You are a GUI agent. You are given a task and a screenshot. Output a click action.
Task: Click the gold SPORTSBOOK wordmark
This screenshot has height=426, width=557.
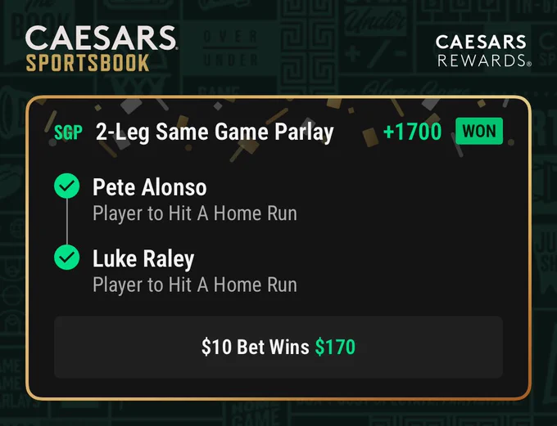88,63
